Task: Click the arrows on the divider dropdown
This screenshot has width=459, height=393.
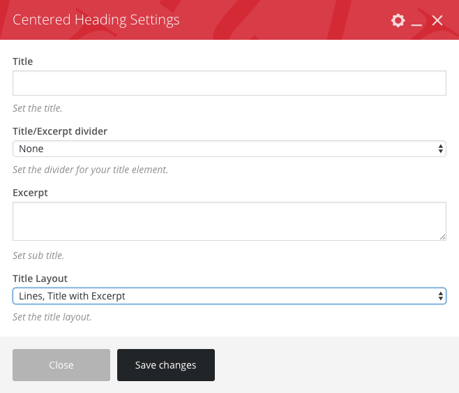Action: (440, 148)
